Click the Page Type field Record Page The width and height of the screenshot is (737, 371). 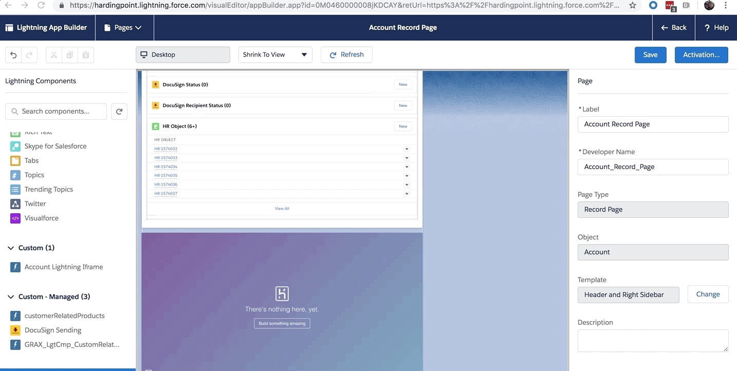(x=653, y=210)
